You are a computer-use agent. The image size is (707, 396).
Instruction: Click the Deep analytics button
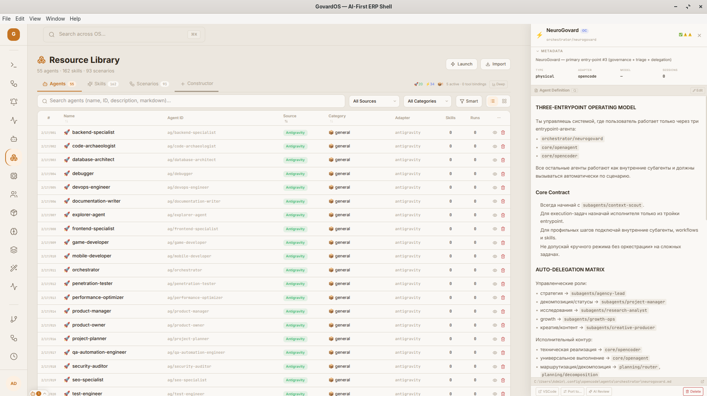coord(498,84)
